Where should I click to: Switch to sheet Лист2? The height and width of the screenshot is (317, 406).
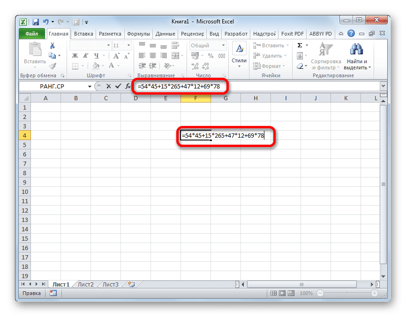[x=85, y=284]
